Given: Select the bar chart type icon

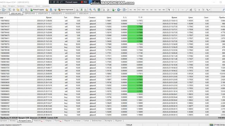Looking at the screenshot, I should click(77, 10).
